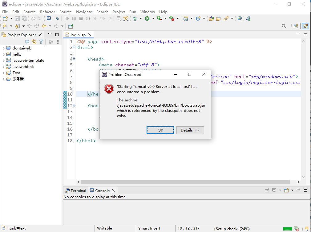Screen dimensions: 311x232
Task: Click the Debug bug icon in toolbar
Action: click(135, 18)
